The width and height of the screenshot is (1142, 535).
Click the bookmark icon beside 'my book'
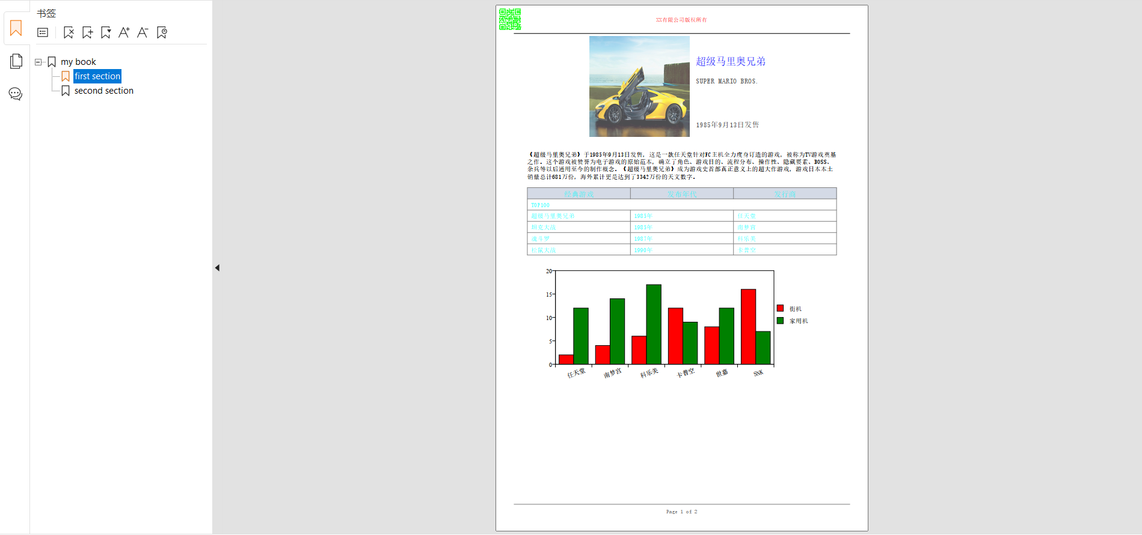[x=52, y=62]
